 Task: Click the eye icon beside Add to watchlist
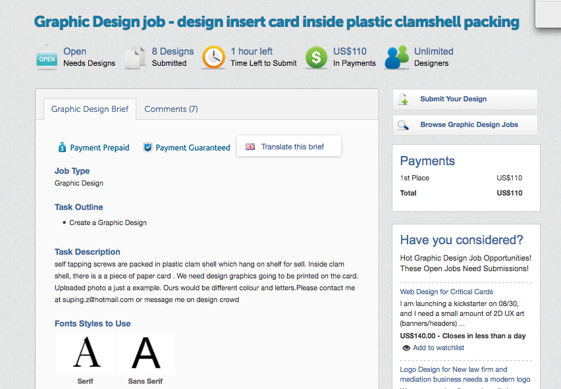[406, 348]
